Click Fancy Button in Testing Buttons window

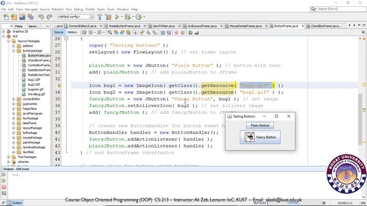pyautogui.click(x=260, y=137)
